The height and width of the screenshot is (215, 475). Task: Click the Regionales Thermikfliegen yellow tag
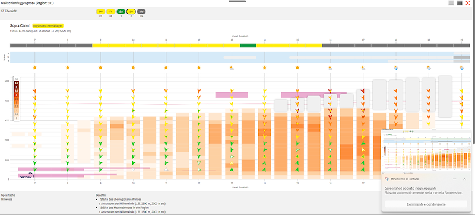(48, 26)
